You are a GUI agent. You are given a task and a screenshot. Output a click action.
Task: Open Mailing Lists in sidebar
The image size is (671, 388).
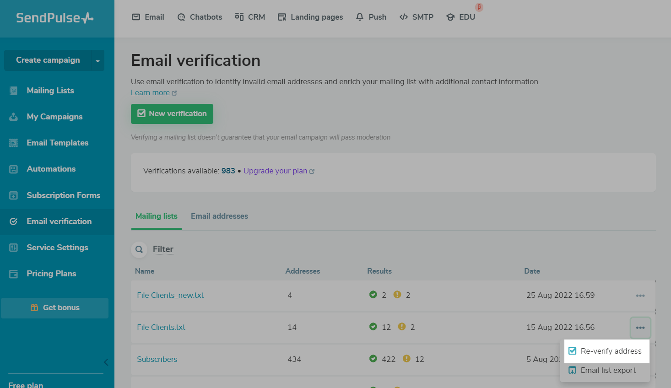pos(50,91)
